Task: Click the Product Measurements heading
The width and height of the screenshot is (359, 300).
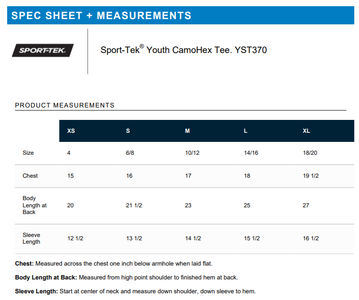Action: click(65, 105)
